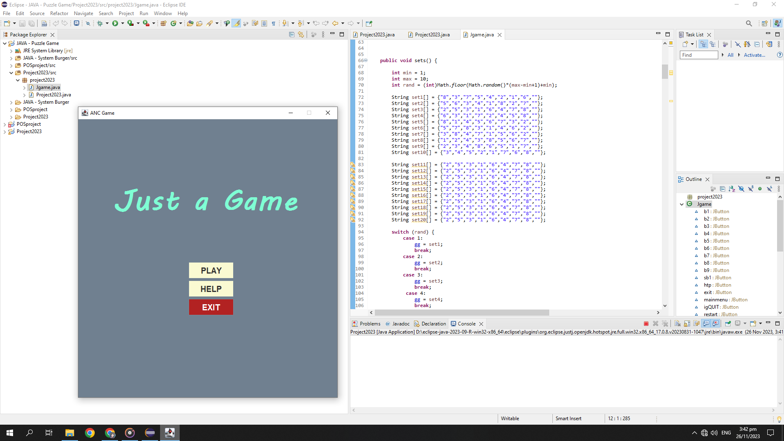784x441 pixels.
Task: Collapse the JAVA - Puzzle Game project
Action: pyautogui.click(x=5, y=43)
